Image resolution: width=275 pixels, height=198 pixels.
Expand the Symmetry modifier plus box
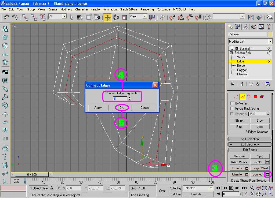coord(237,48)
